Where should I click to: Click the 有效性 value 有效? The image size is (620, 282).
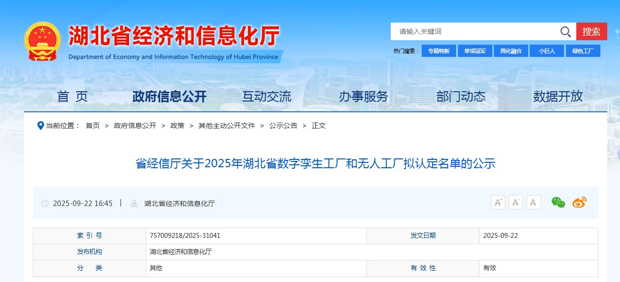490,268
